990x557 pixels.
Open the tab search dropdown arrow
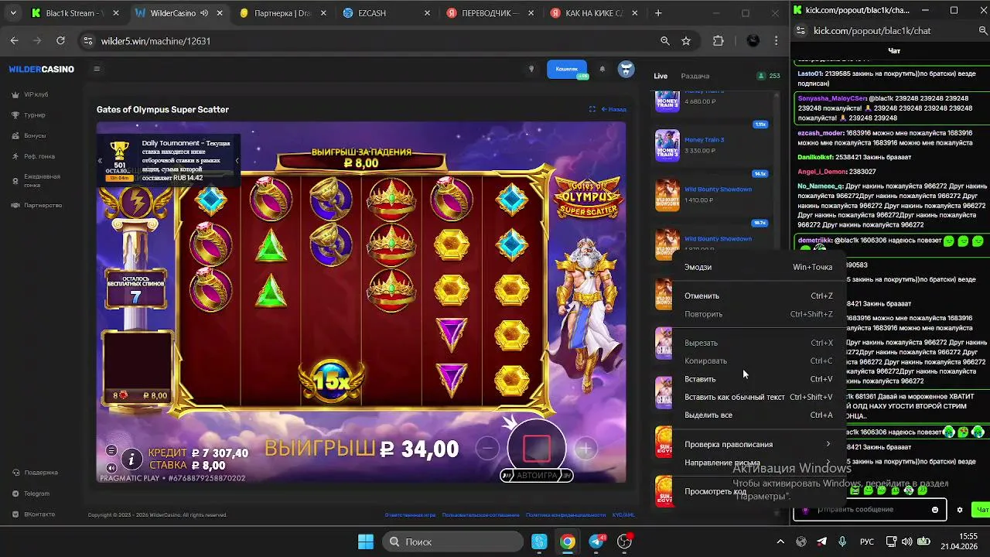pos(14,13)
